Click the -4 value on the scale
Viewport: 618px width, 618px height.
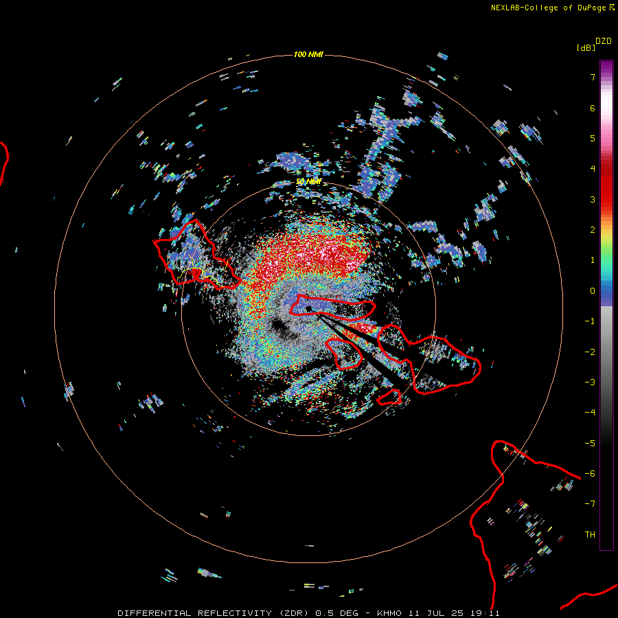[590, 412]
